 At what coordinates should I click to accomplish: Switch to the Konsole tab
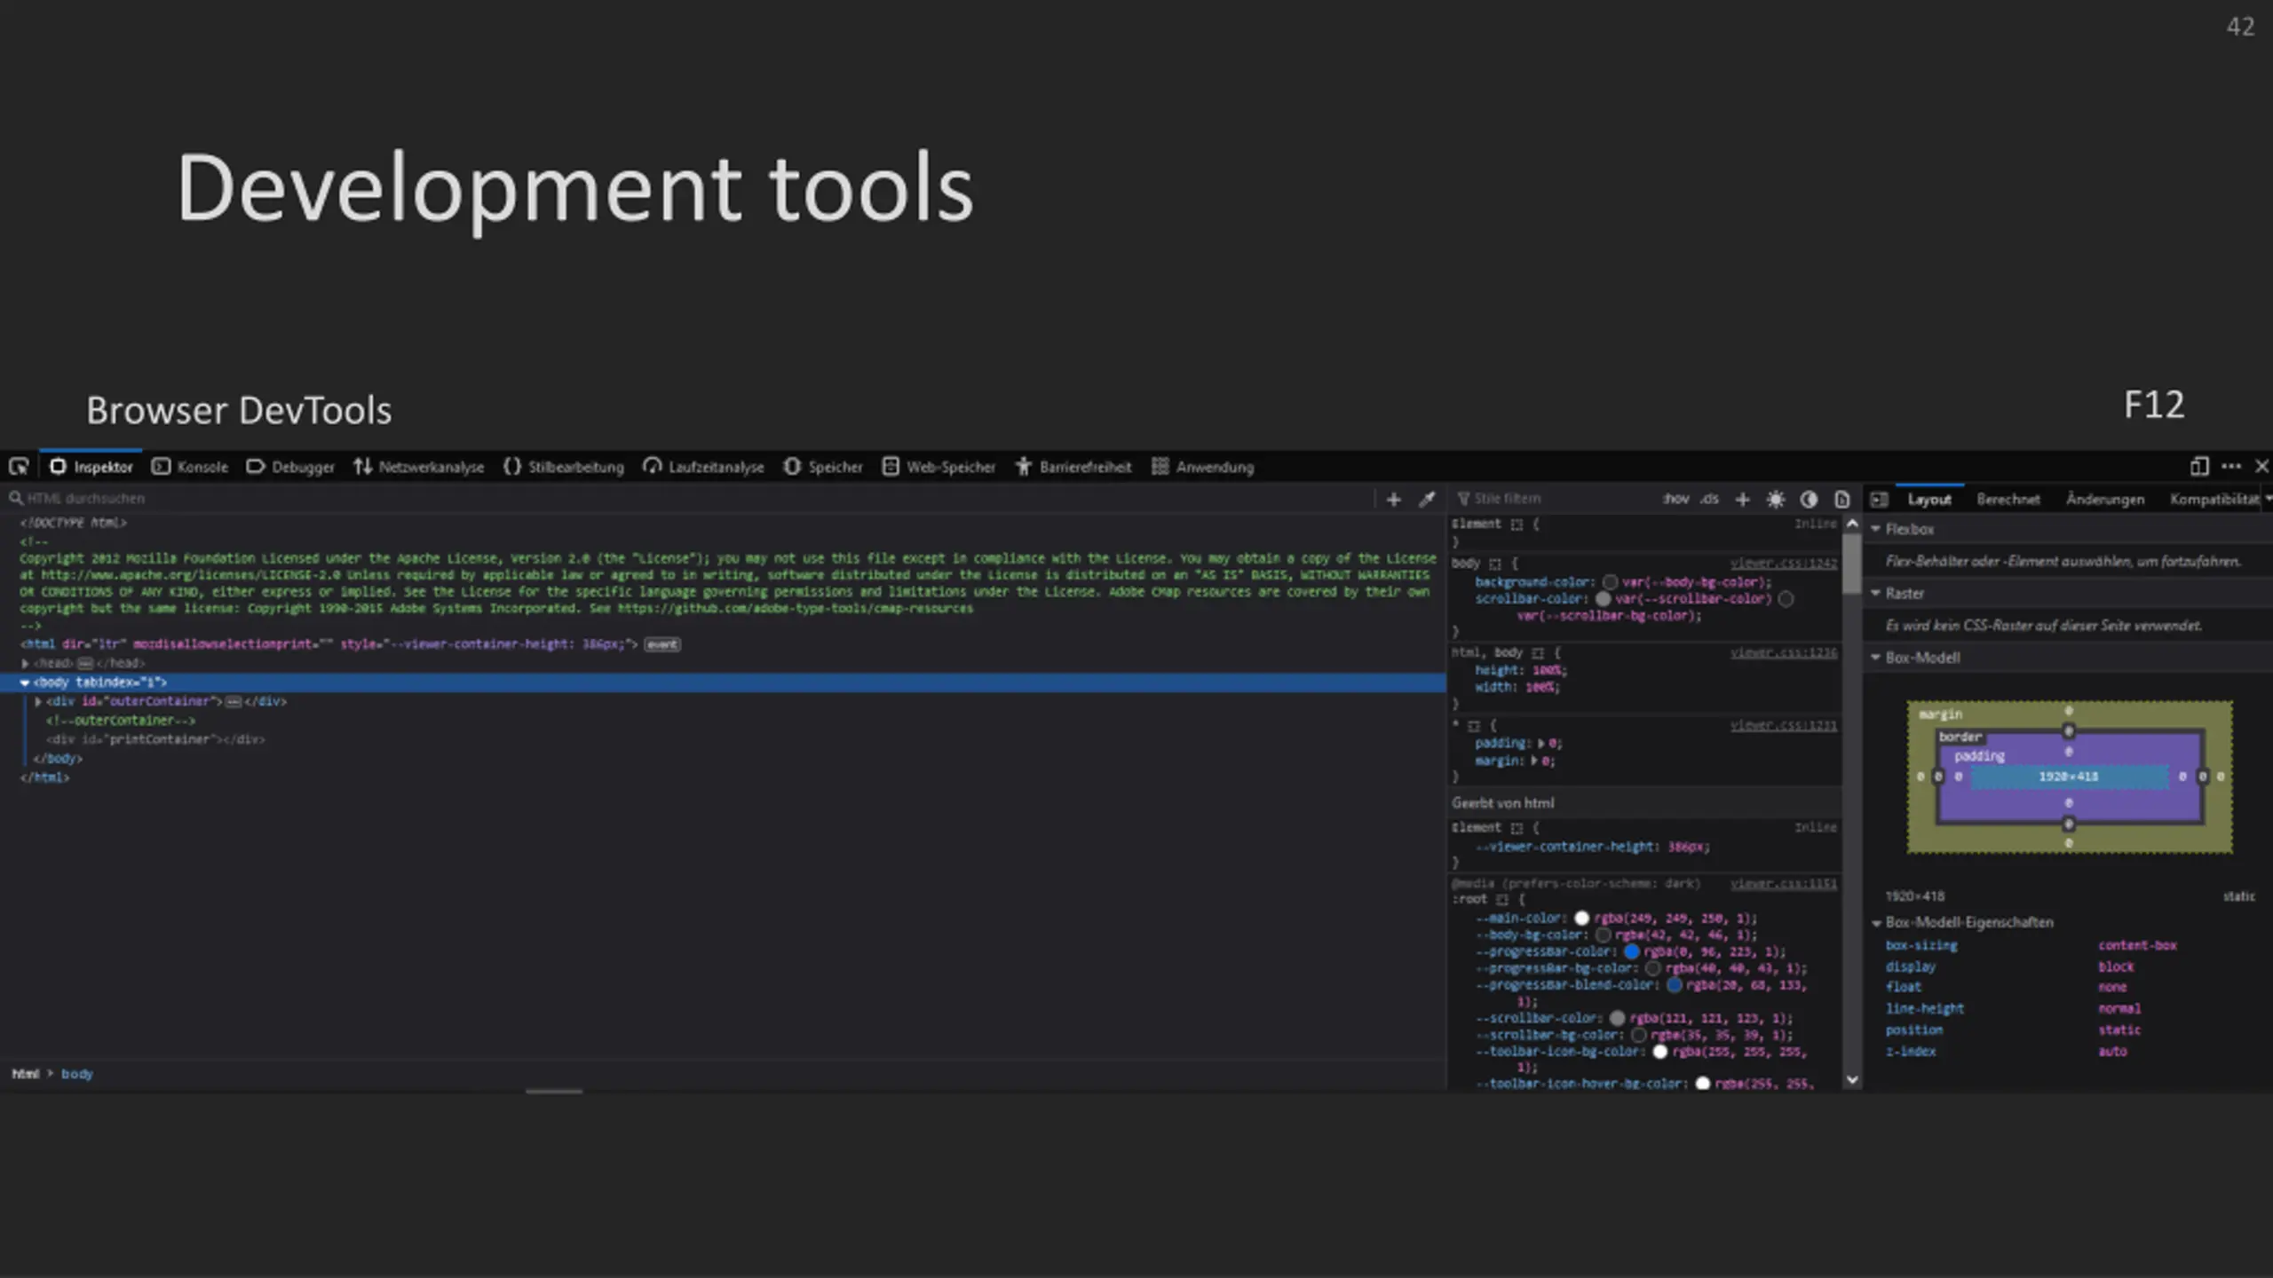point(190,466)
